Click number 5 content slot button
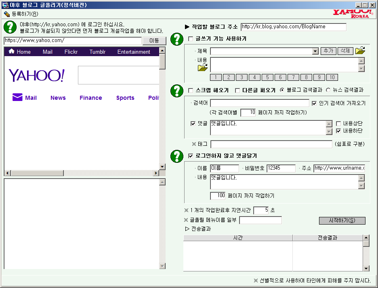This screenshot has height=288, width=378. tap(267, 78)
